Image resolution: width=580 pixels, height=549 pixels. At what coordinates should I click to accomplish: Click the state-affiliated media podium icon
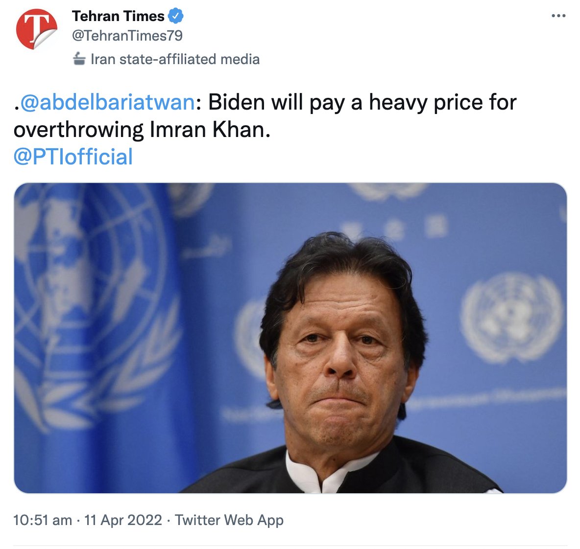pos(79,59)
